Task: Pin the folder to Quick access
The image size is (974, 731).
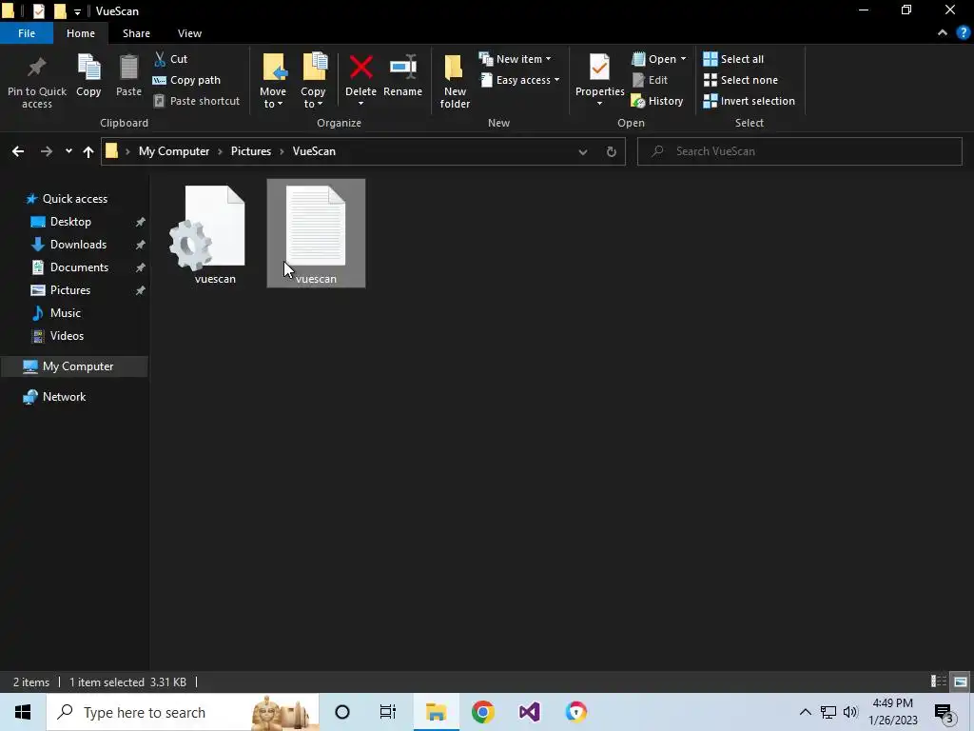Action: click(37, 81)
